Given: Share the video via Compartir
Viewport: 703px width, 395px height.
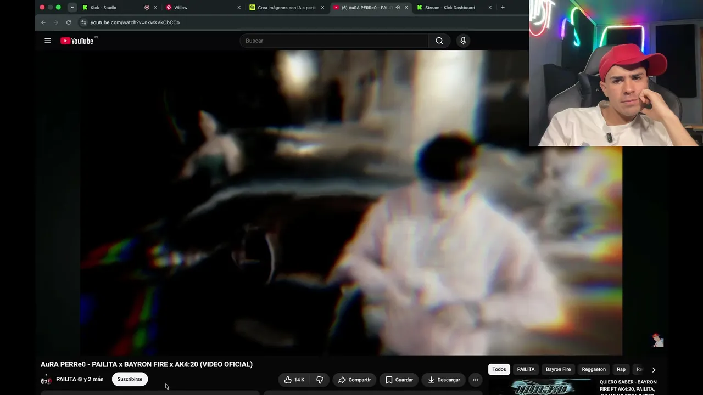Looking at the screenshot, I should coord(354,380).
